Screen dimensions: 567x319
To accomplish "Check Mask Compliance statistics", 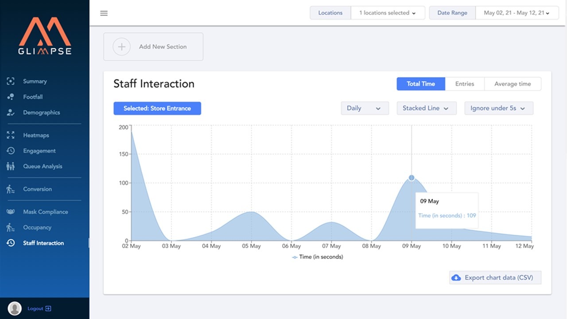I will pos(45,212).
